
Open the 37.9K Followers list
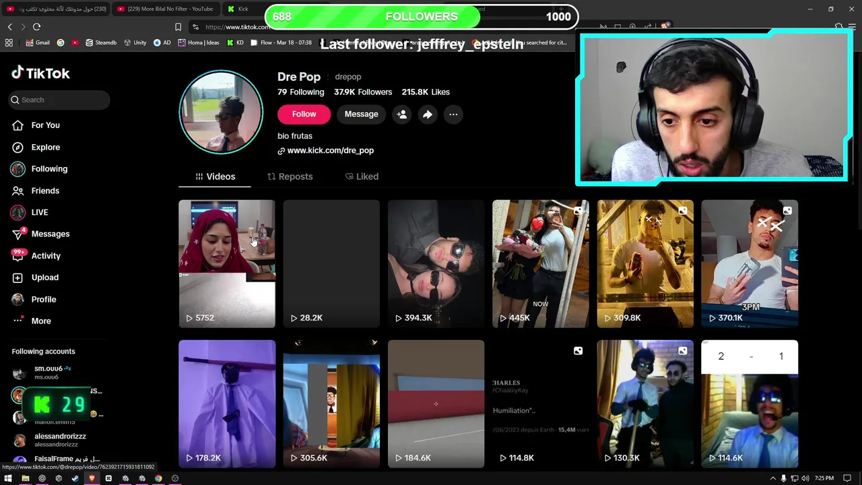pyautogui.click(x=363, y=92)
